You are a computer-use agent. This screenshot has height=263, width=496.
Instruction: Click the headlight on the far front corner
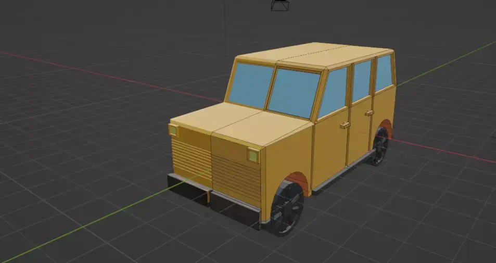[x=173, y=130]
